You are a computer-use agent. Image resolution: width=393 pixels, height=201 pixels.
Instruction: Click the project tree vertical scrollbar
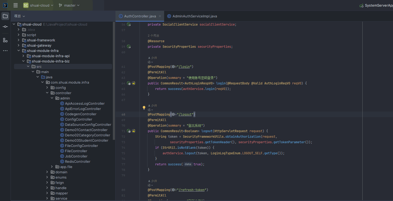click(114, 79)
